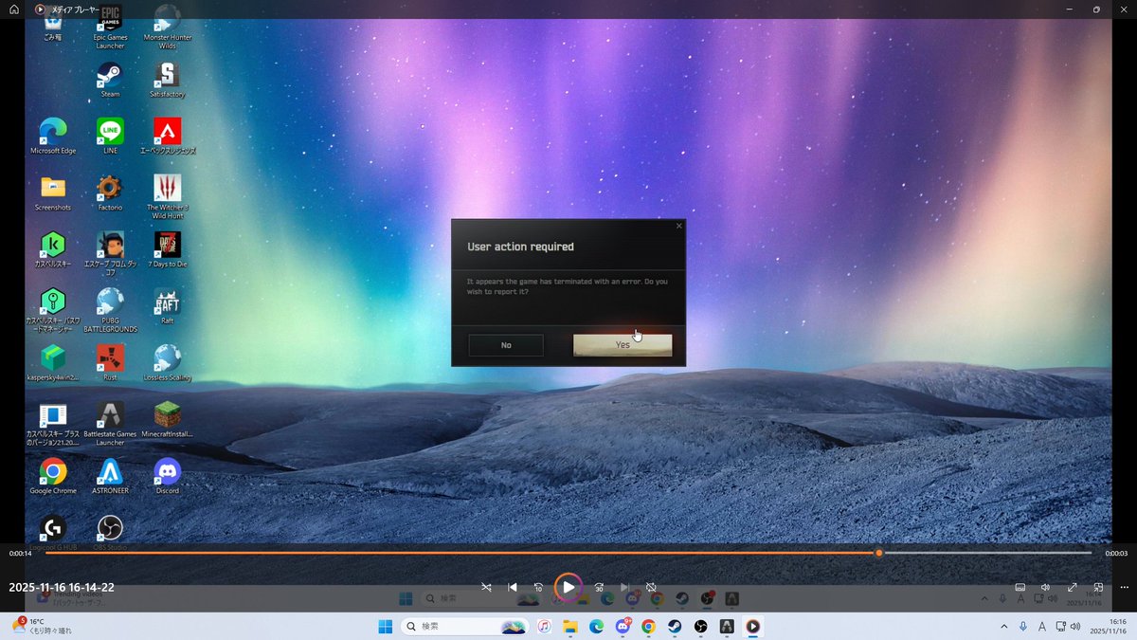The width and height of the screenshot is (1137, 640).
Task: Select the Factorio desktop shortcut
Action: click(110, 192)
